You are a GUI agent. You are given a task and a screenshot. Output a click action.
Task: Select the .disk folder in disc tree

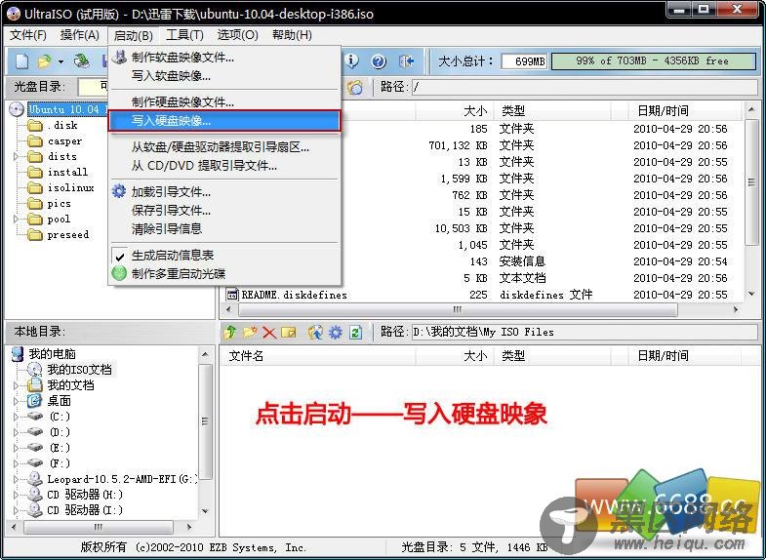coord(62,126)
